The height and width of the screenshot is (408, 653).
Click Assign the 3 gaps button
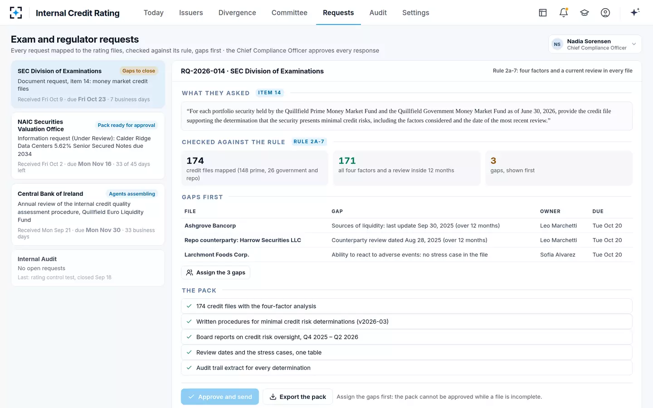216,272
